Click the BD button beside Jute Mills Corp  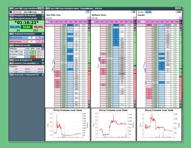coord(42,12)
